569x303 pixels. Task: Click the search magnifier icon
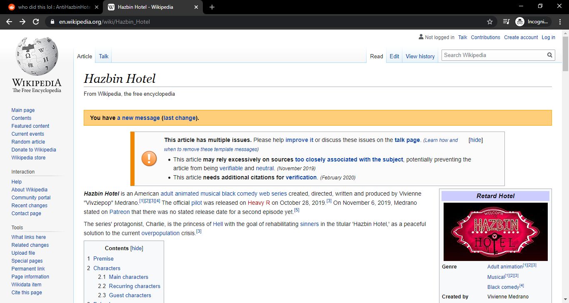[550, 55]
